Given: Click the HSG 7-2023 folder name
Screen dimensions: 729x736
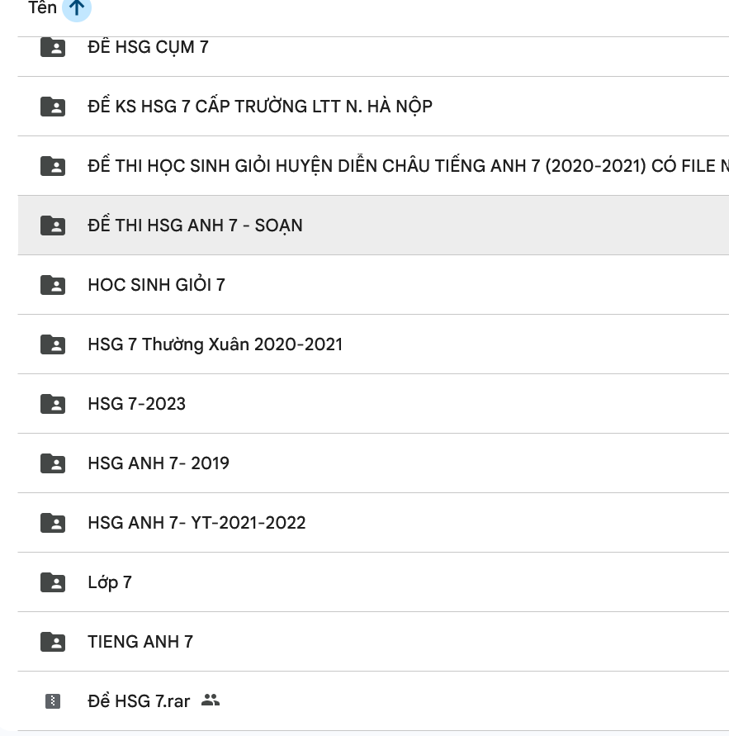Looking at the screenshot, I should (x=136, y=404).
